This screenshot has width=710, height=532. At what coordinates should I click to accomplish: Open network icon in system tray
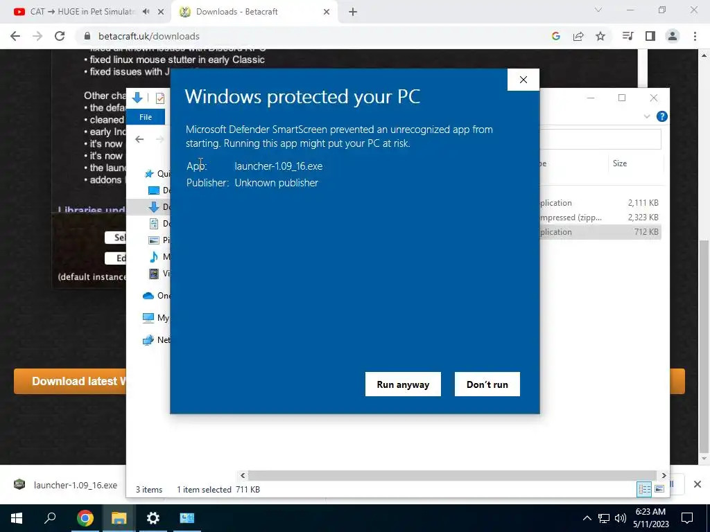[604, 518]
